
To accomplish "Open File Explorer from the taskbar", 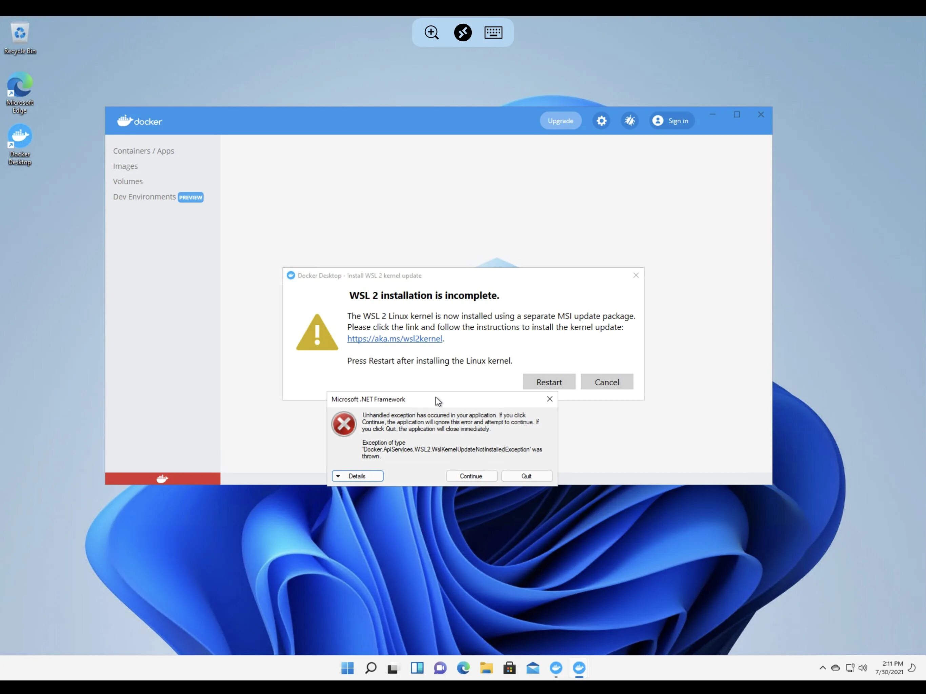I will tap(486, 668).
